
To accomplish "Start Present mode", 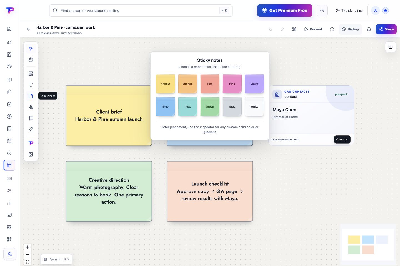I will [313, 29].
